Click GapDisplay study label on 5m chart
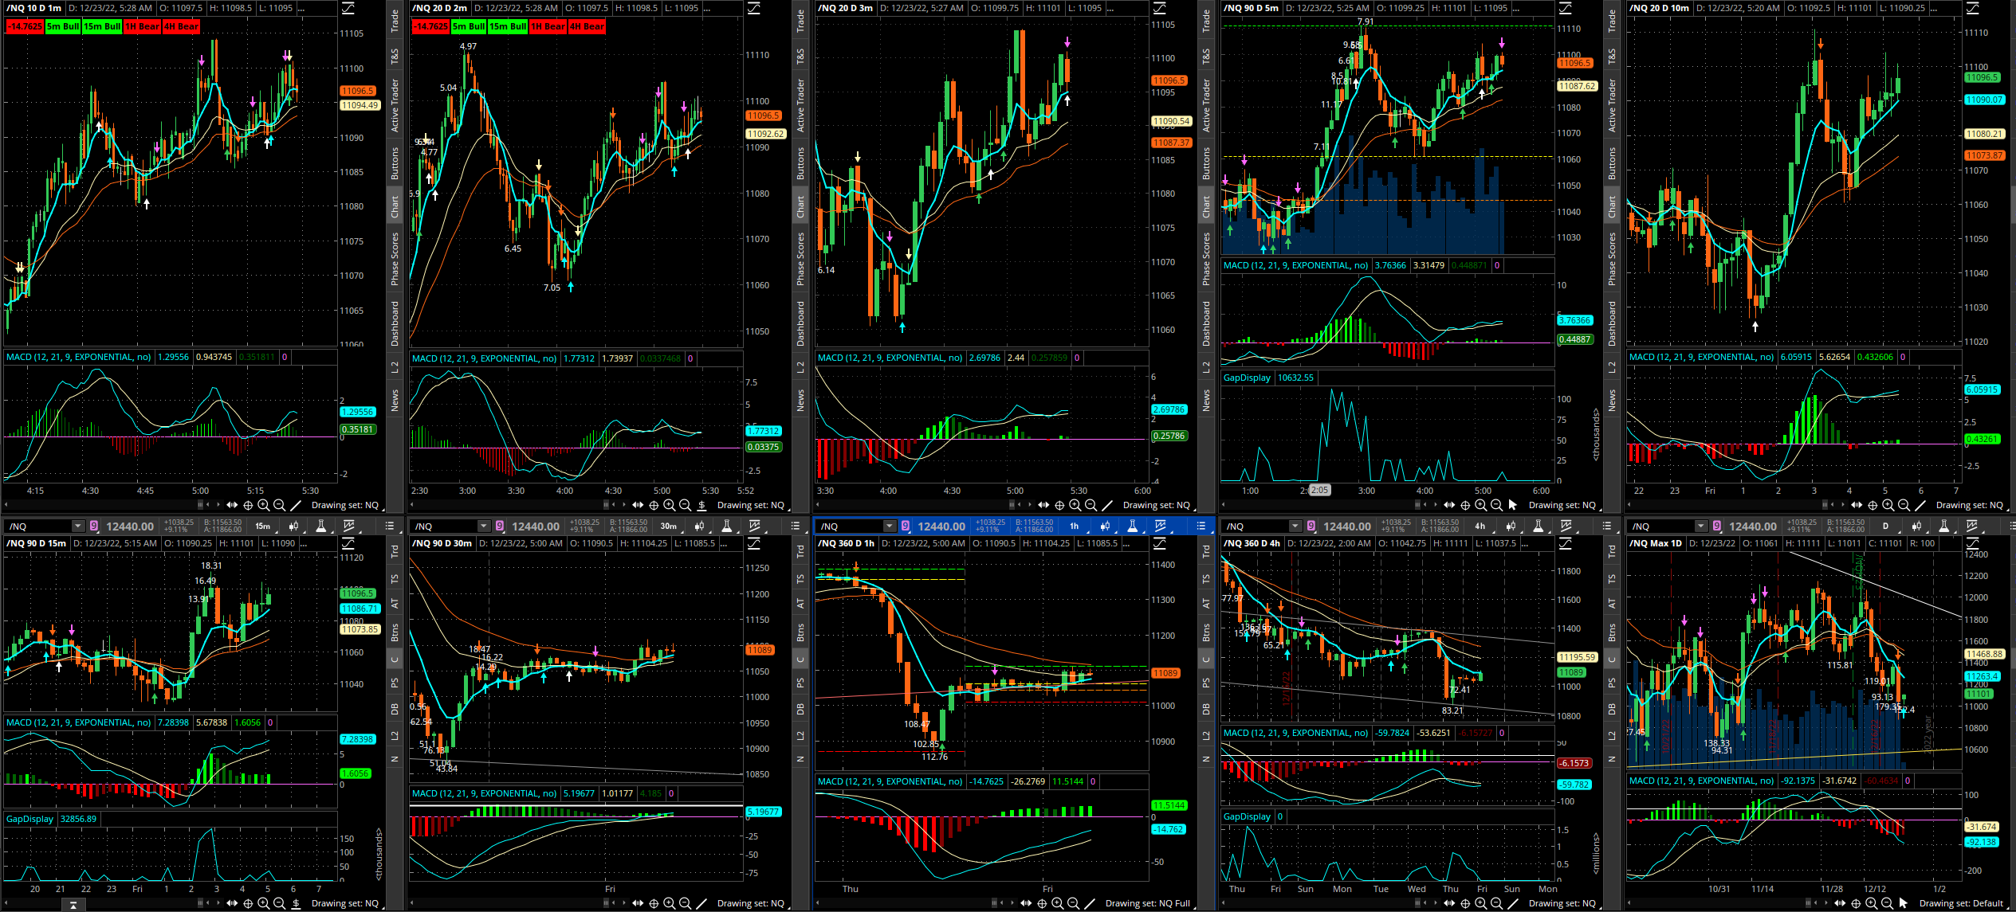 click(x=1247, y=378)
